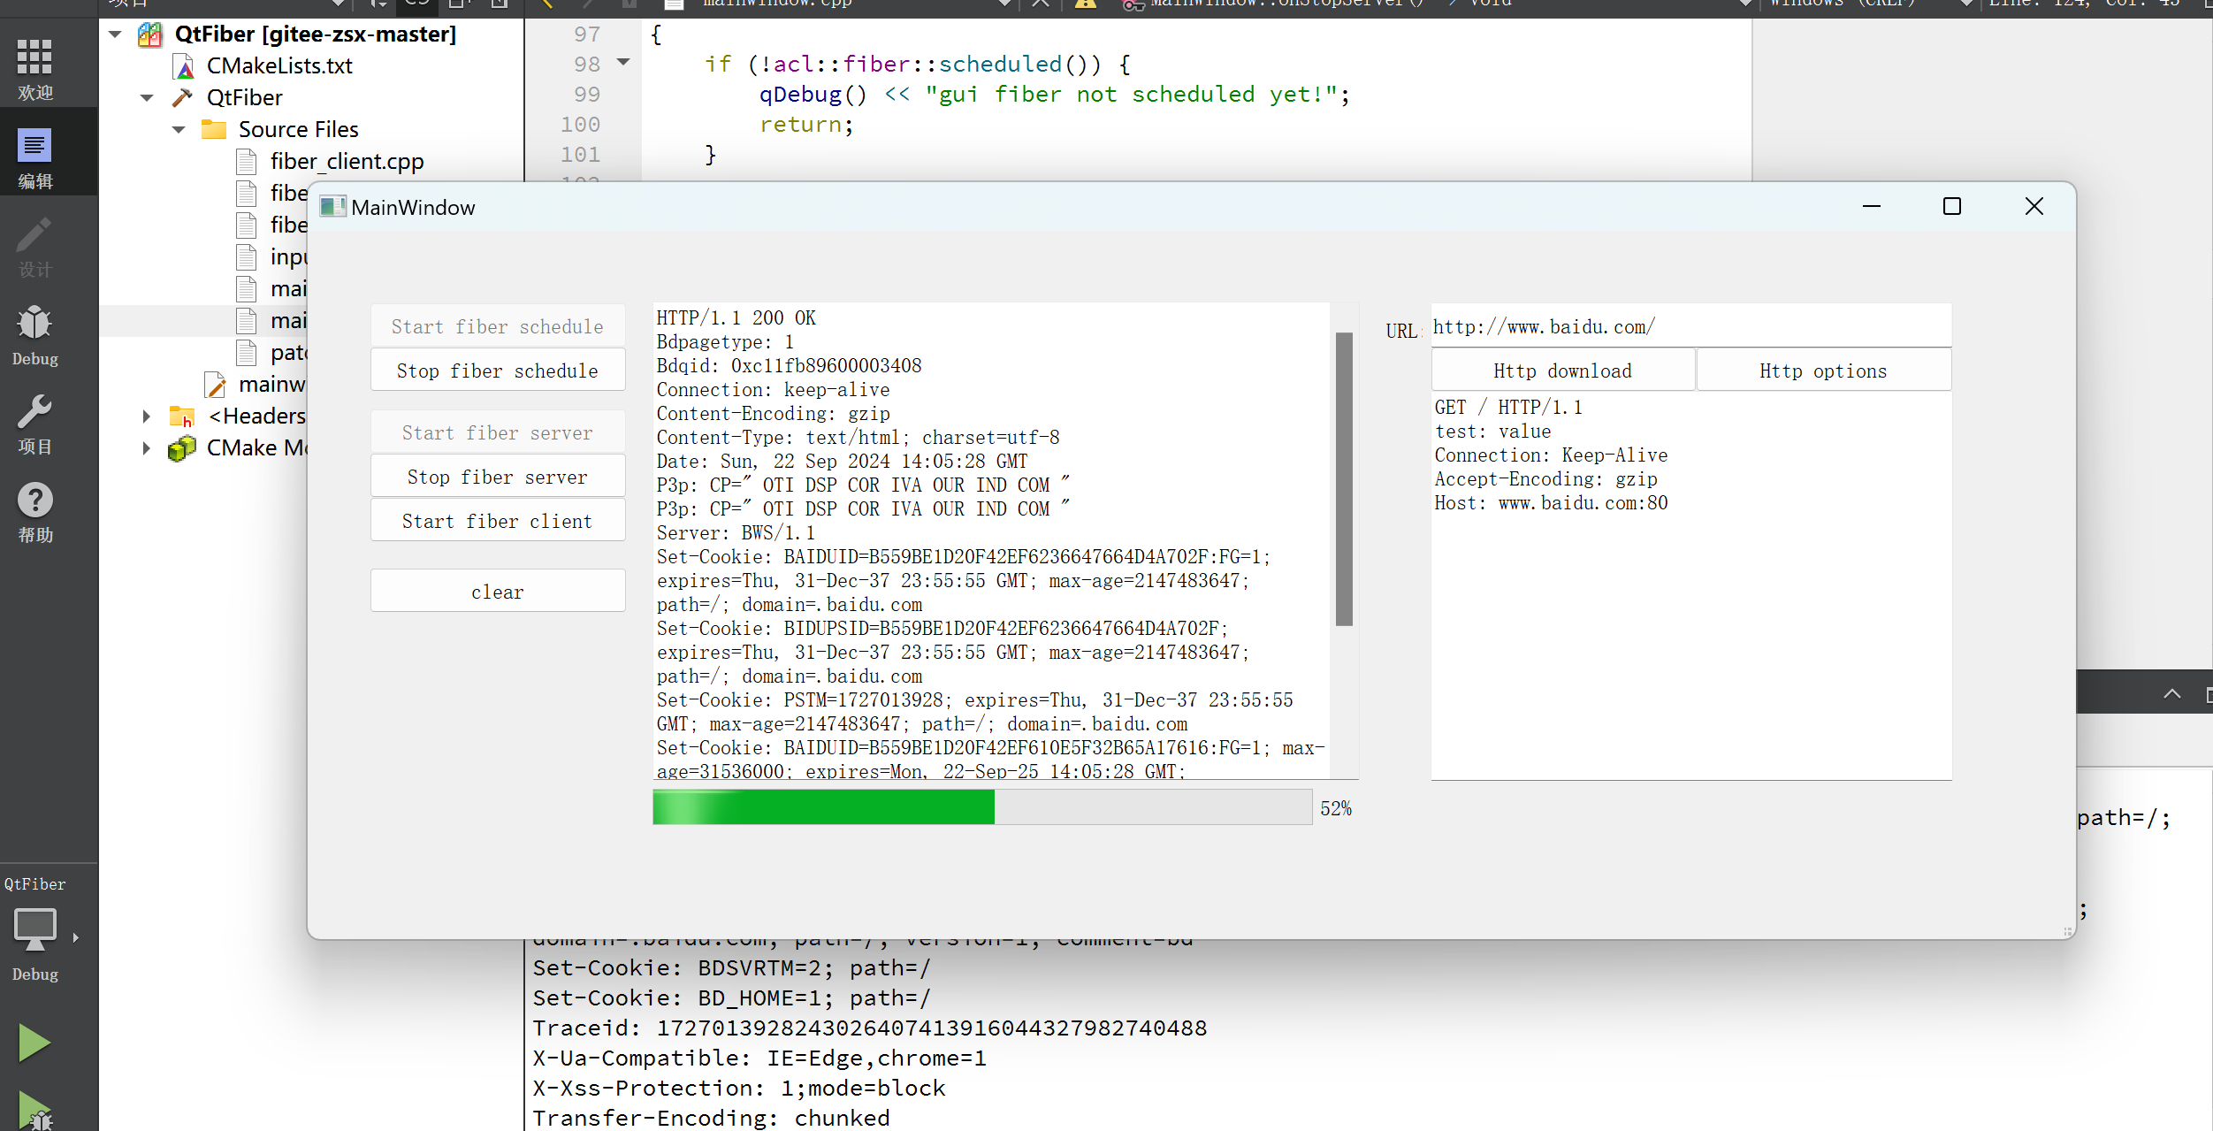Click the Start fiber client button
Image resolution: width=2213 pixels, height=1131 pixels.
point(496,521)
